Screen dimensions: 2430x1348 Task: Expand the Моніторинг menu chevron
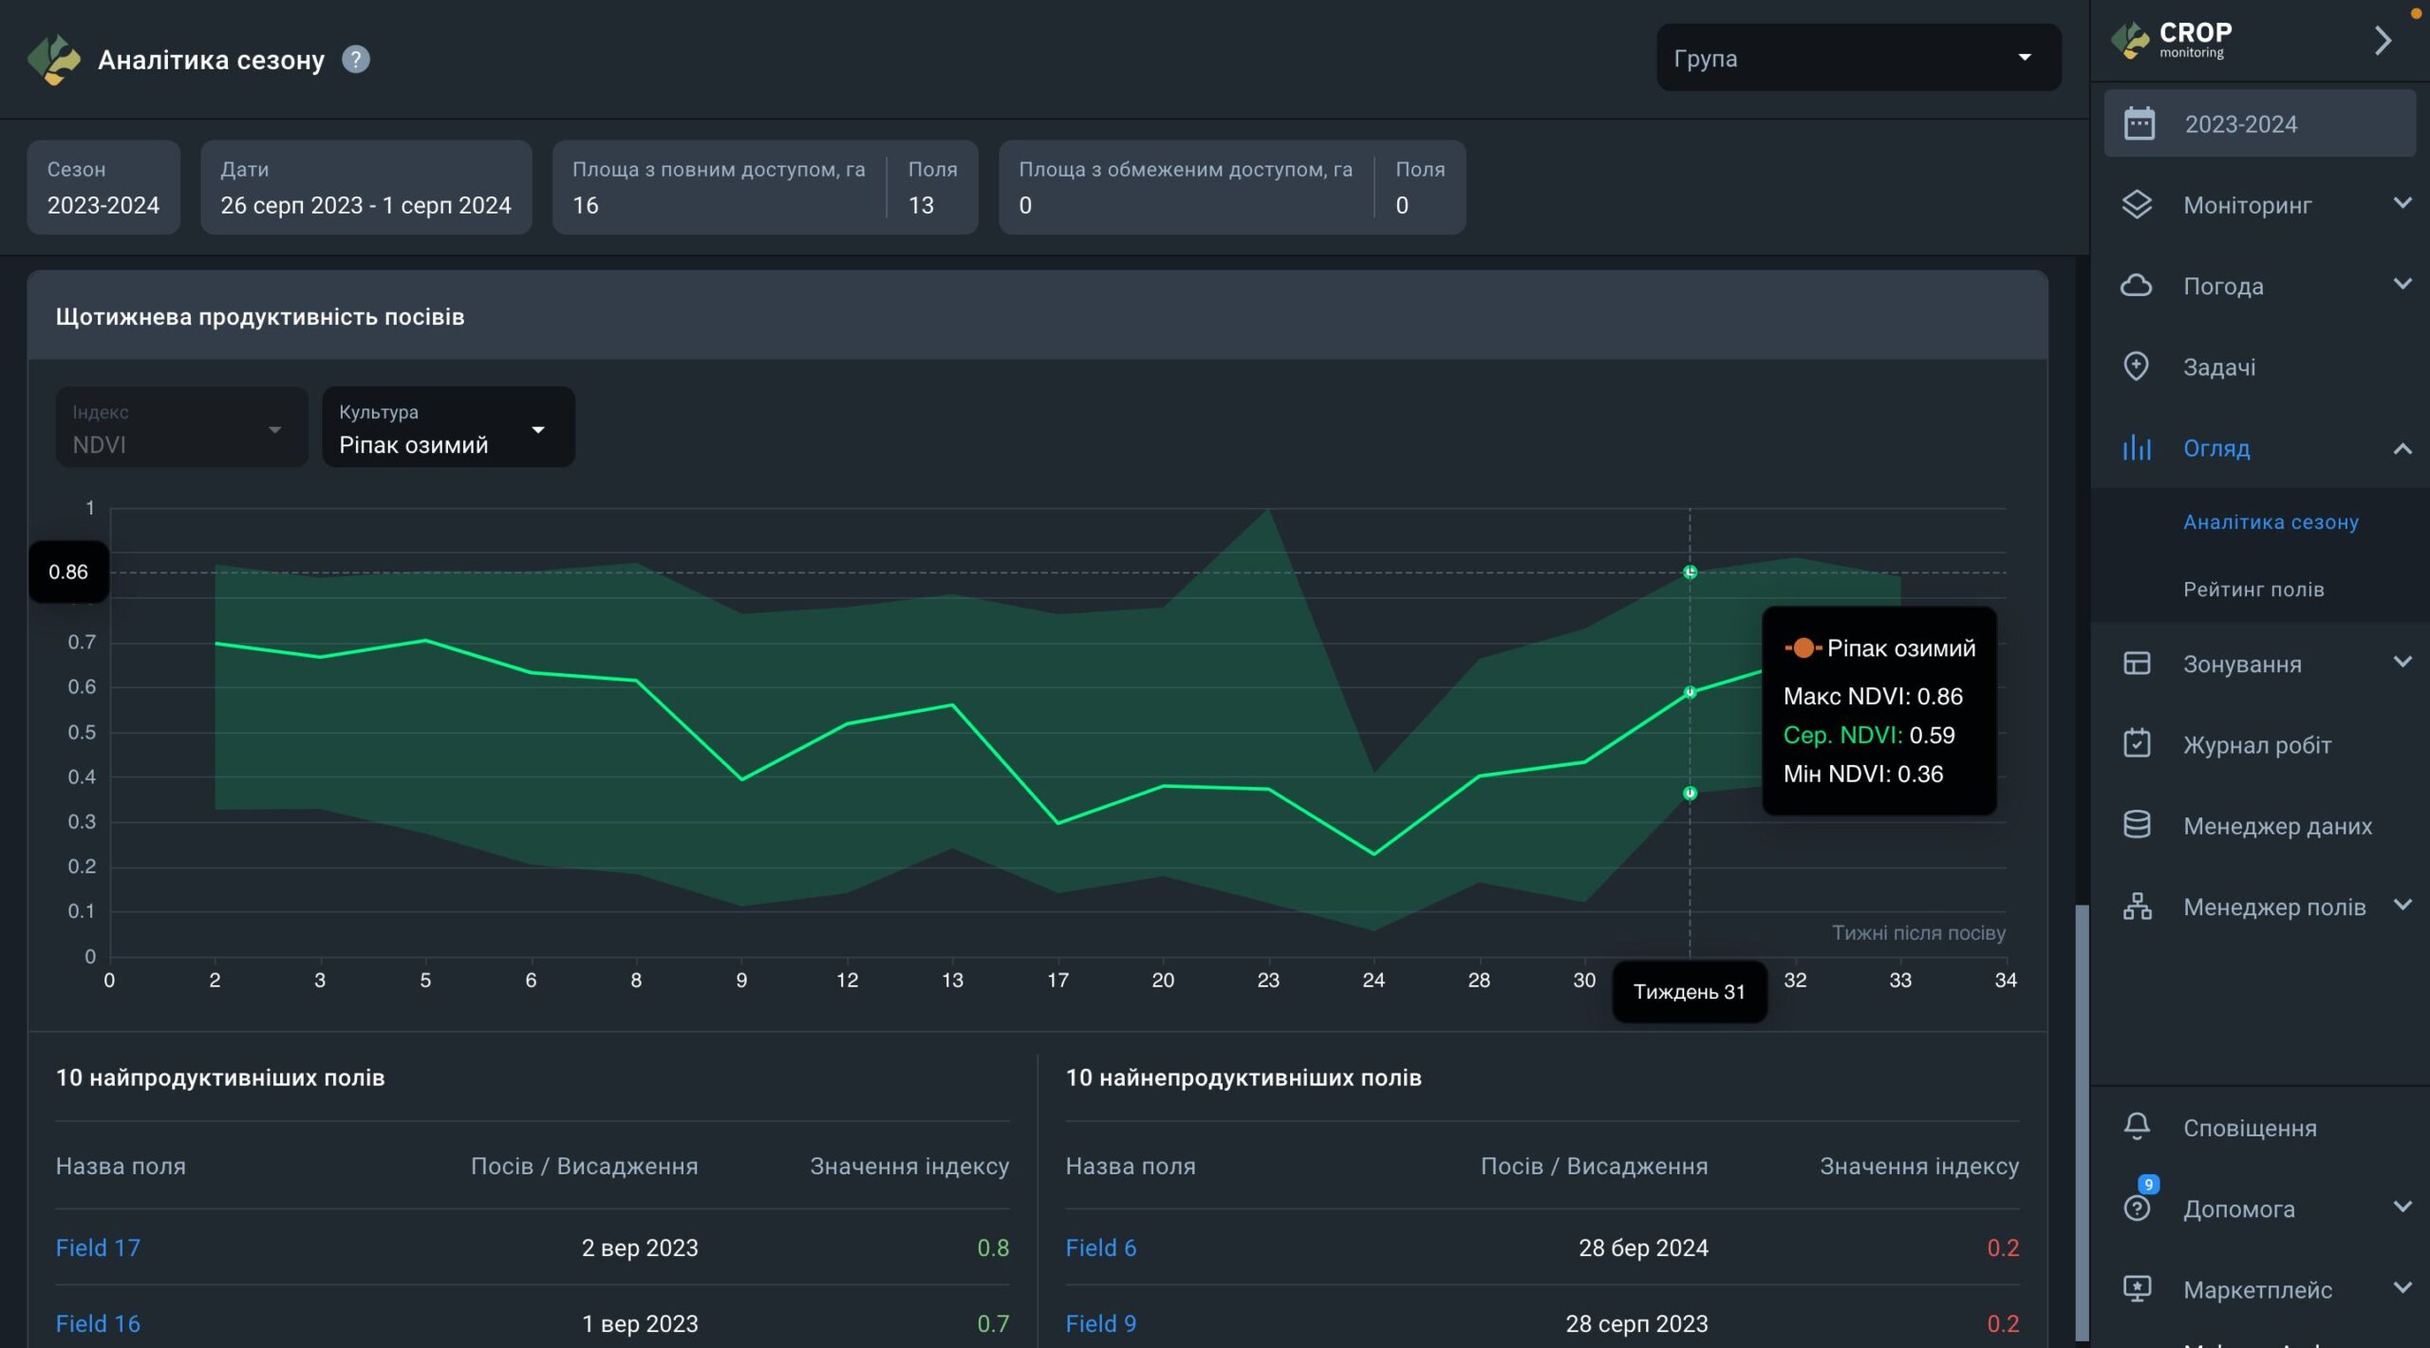2402,204
